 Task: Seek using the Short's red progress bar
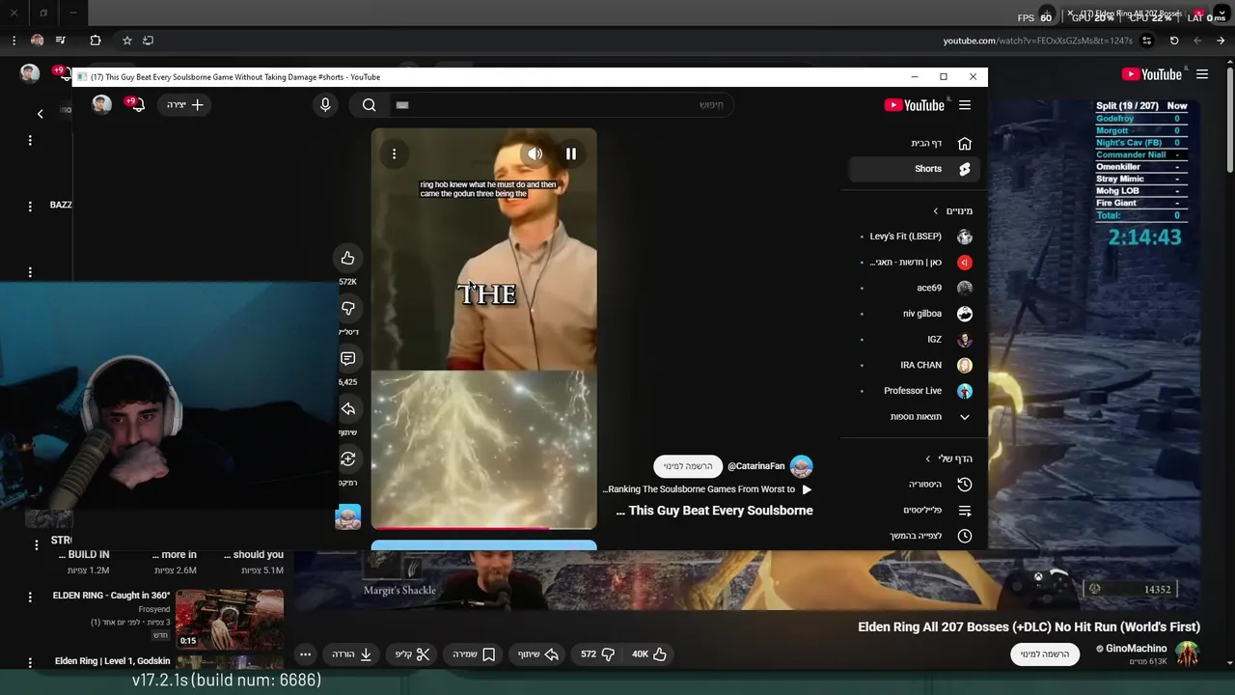click(x=483, y=528)
